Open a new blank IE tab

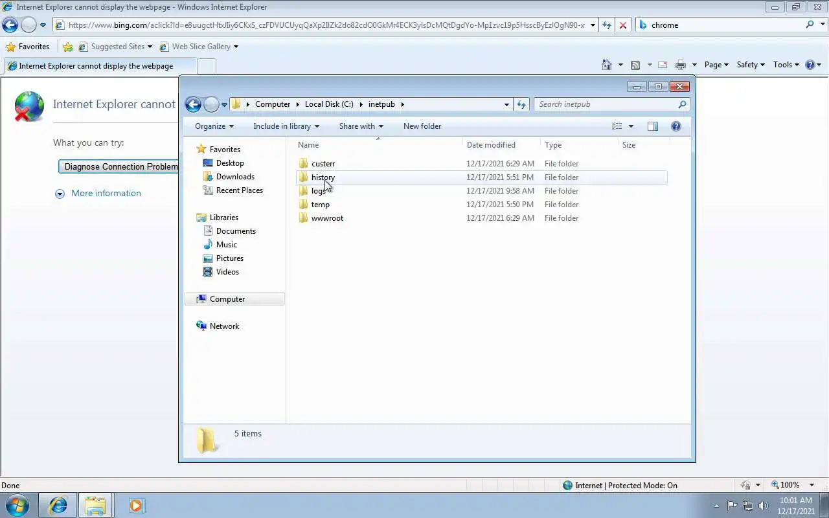[206, 66]
